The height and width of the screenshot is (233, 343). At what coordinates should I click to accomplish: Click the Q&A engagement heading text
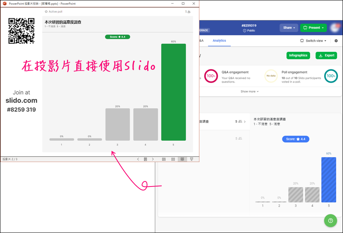tap(235, 72)
